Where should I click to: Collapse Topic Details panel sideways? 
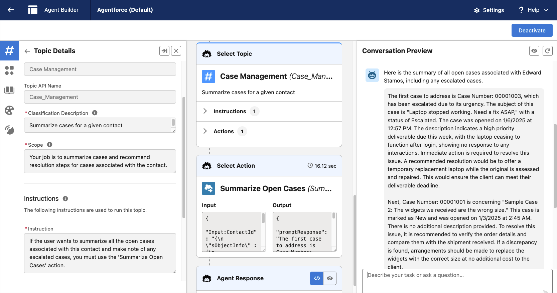pyautogui.click(x=164, y=51)
